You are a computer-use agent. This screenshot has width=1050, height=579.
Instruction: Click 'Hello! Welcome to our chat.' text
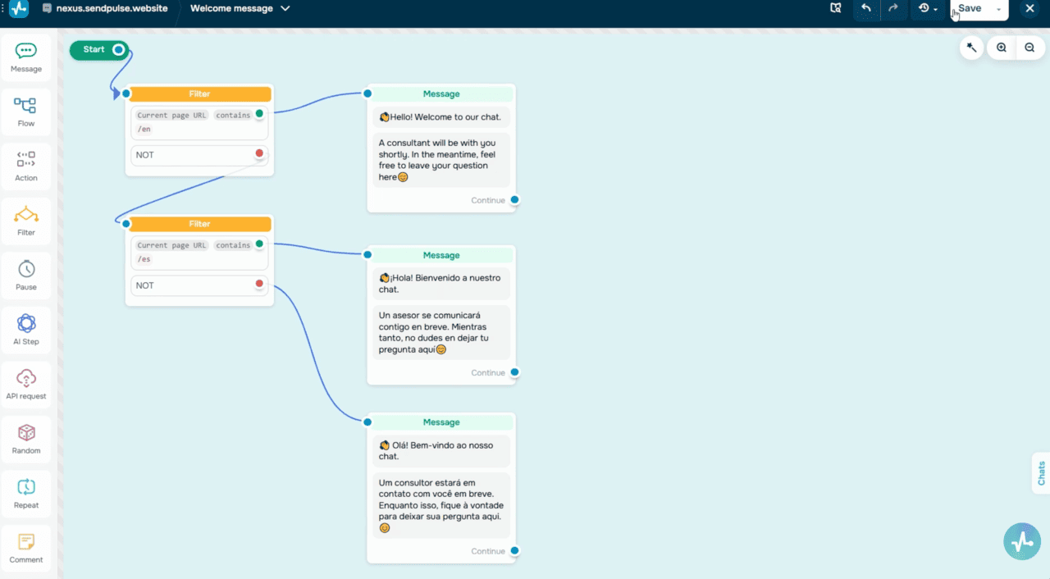pyautogui.click(x=441, y=117)
